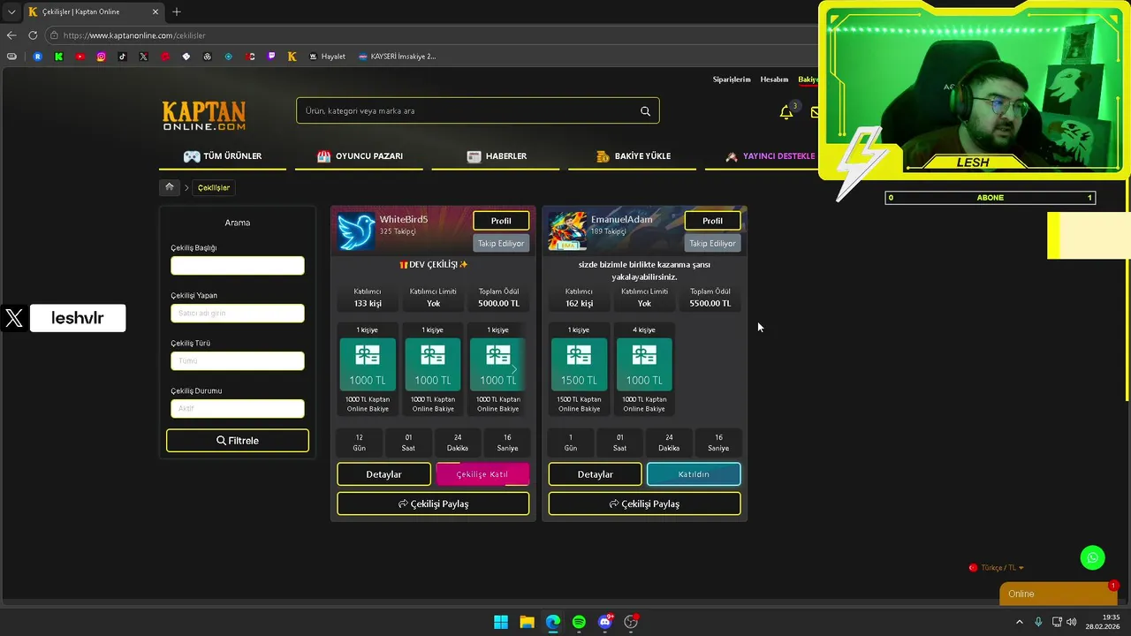Viewport: 1131px width, 636px height.
Task: Show hidden system tray icons
Action: pyautogui.click(x=1020, y=622)
